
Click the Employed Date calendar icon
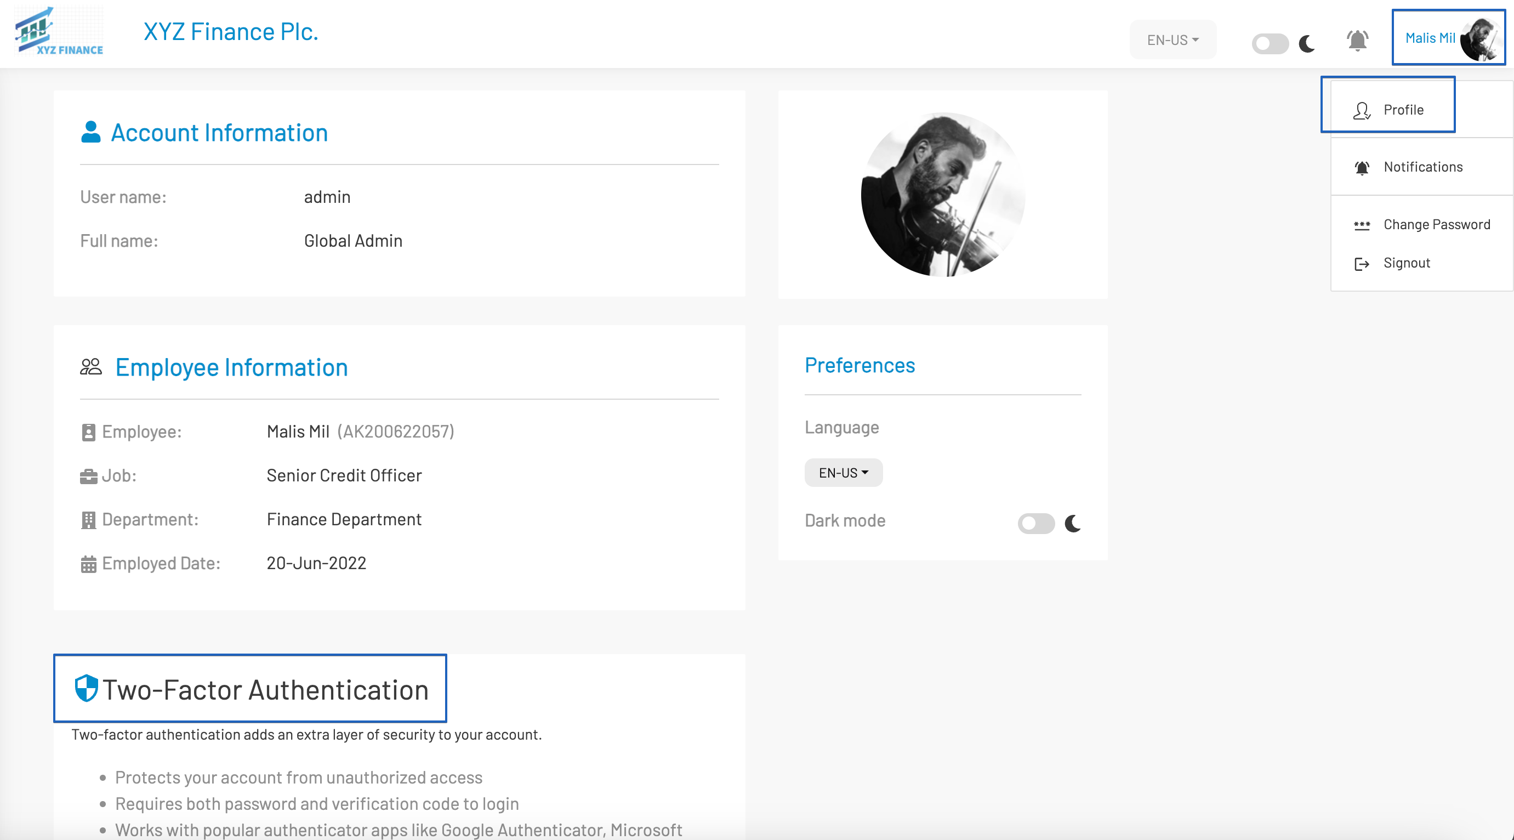[x=88, y=564]
